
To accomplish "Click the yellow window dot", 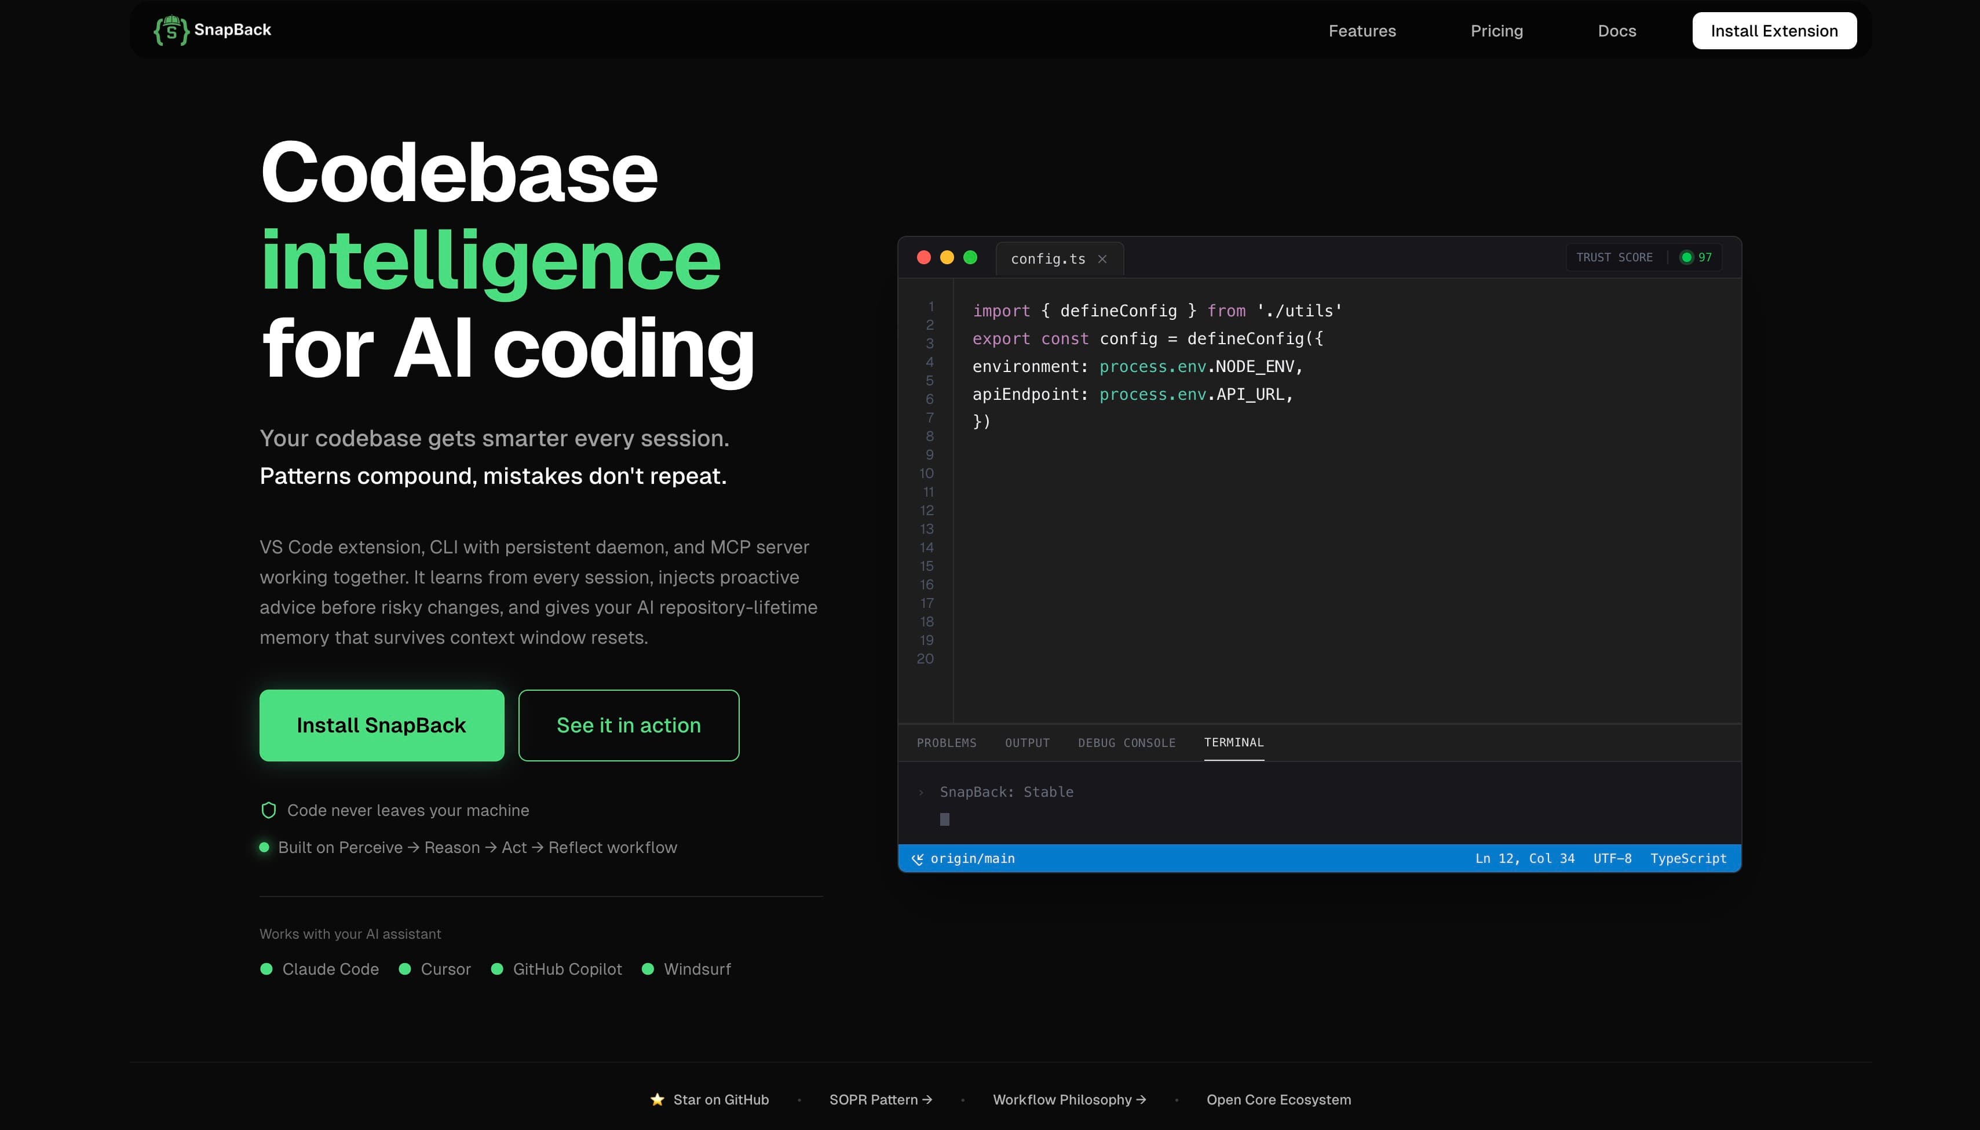I will tap(947, 258).
